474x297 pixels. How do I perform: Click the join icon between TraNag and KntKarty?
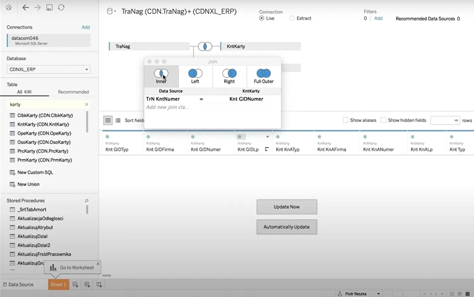coord(205,46)
